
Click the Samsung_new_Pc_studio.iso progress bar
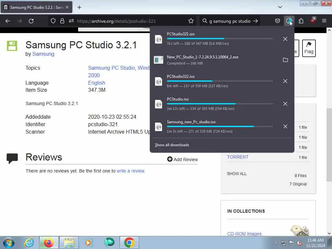(x=220, y=126)
